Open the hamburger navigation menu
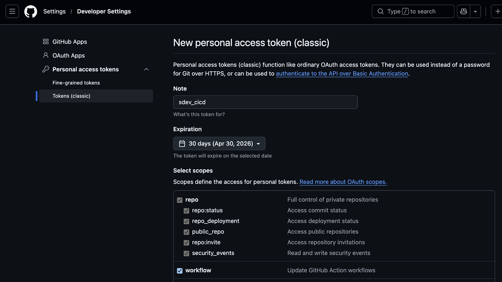The image size is (502, 282). click(12, 11)
